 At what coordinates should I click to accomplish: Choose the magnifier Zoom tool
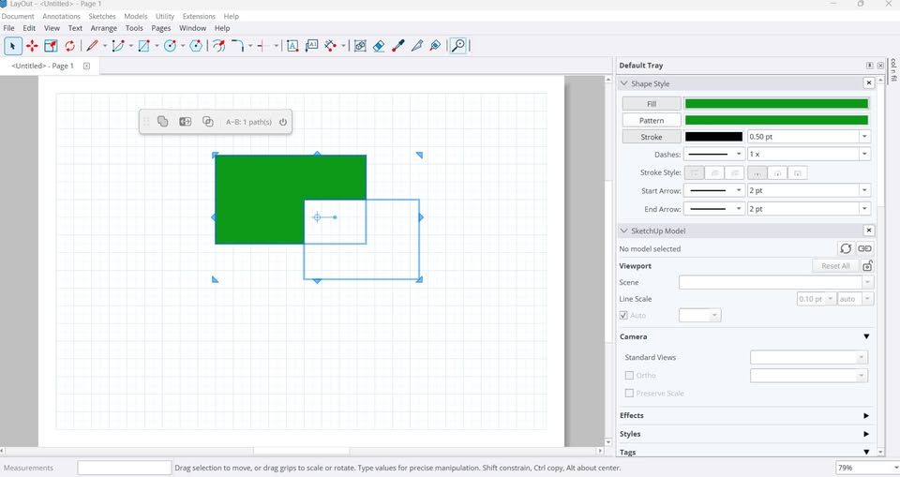pyautogui.click(x=457, y=46)
